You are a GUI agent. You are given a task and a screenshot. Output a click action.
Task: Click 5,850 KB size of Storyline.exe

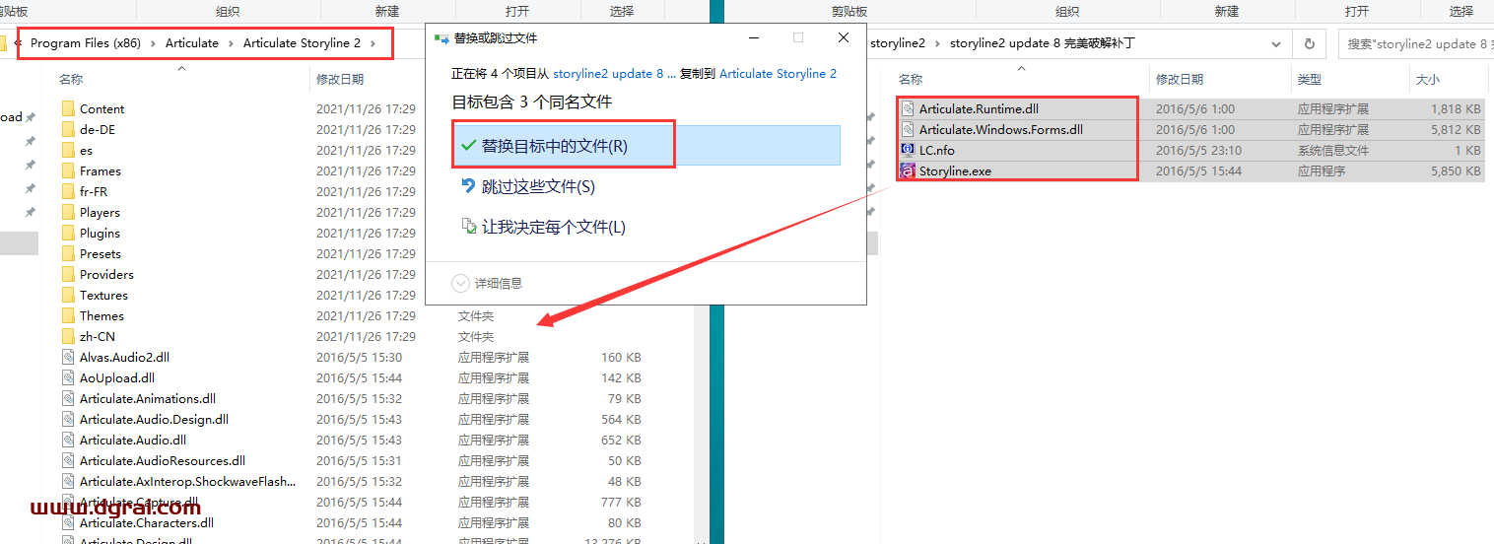(x=1456, y=170)
